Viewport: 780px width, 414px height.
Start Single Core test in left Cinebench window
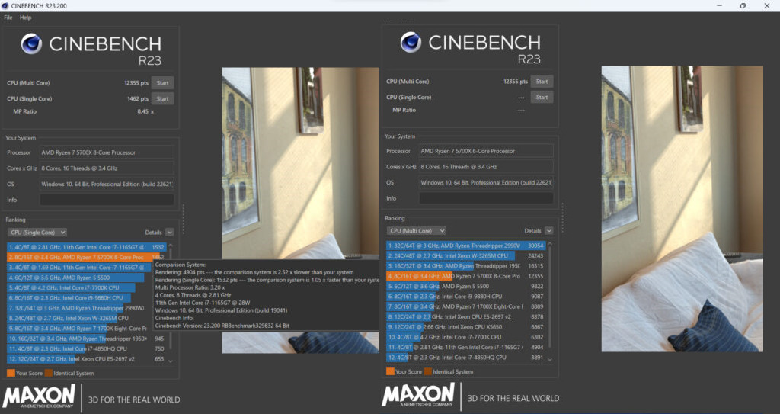(163, 98)
